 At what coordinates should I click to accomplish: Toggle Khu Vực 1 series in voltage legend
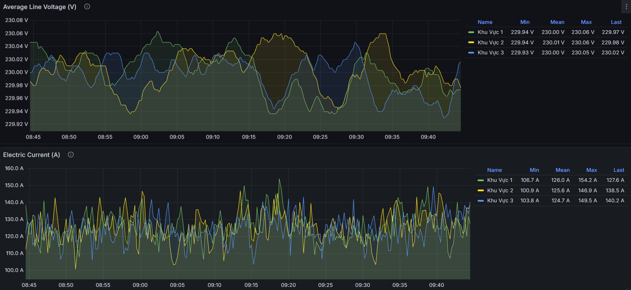click(x=490, y=32)
